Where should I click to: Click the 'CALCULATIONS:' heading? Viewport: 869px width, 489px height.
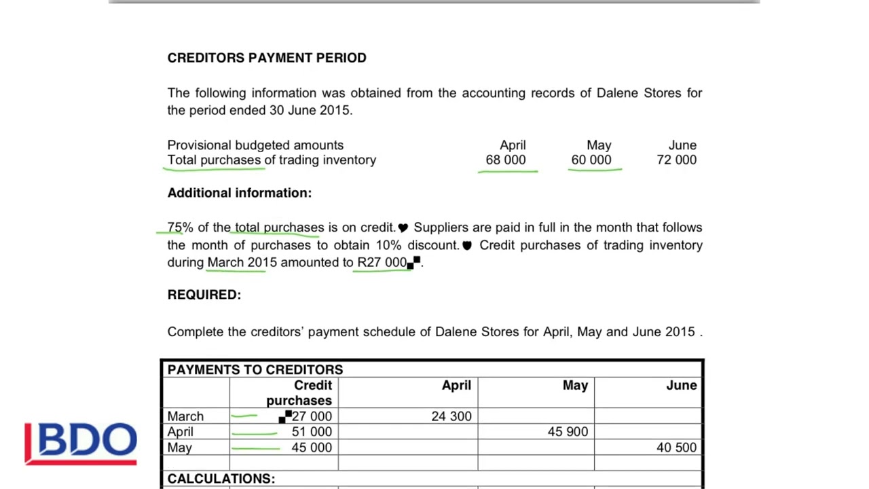(x=221, y=479)
